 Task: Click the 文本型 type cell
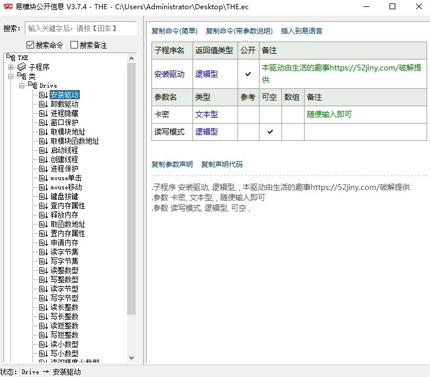coord(215,114)
